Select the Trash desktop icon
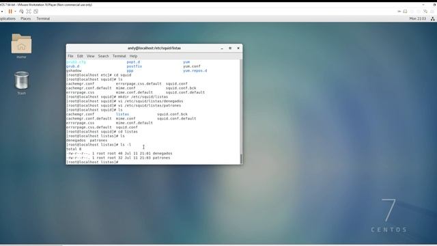The width and height of the screenshot is (437, 246). [21, 83]
